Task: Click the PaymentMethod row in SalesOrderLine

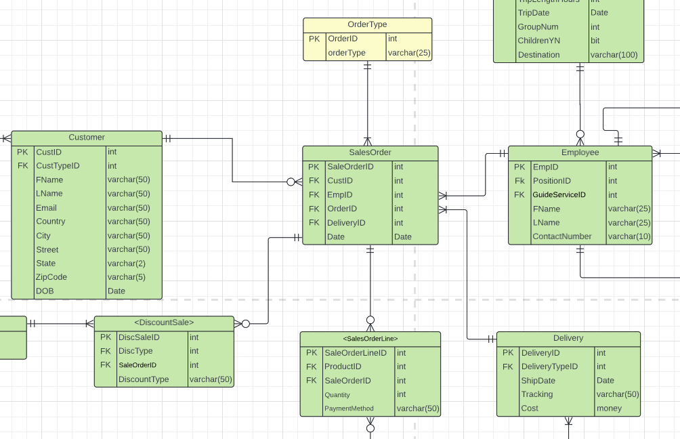Action: click(349, 409)
